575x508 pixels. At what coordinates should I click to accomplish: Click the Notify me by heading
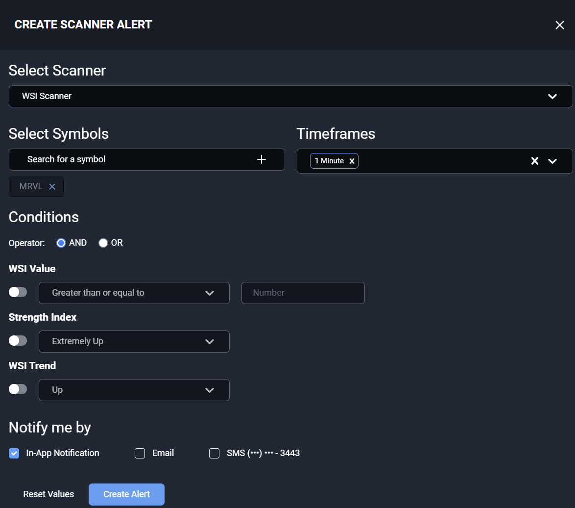pyautogui.click(x=50, y=428)
